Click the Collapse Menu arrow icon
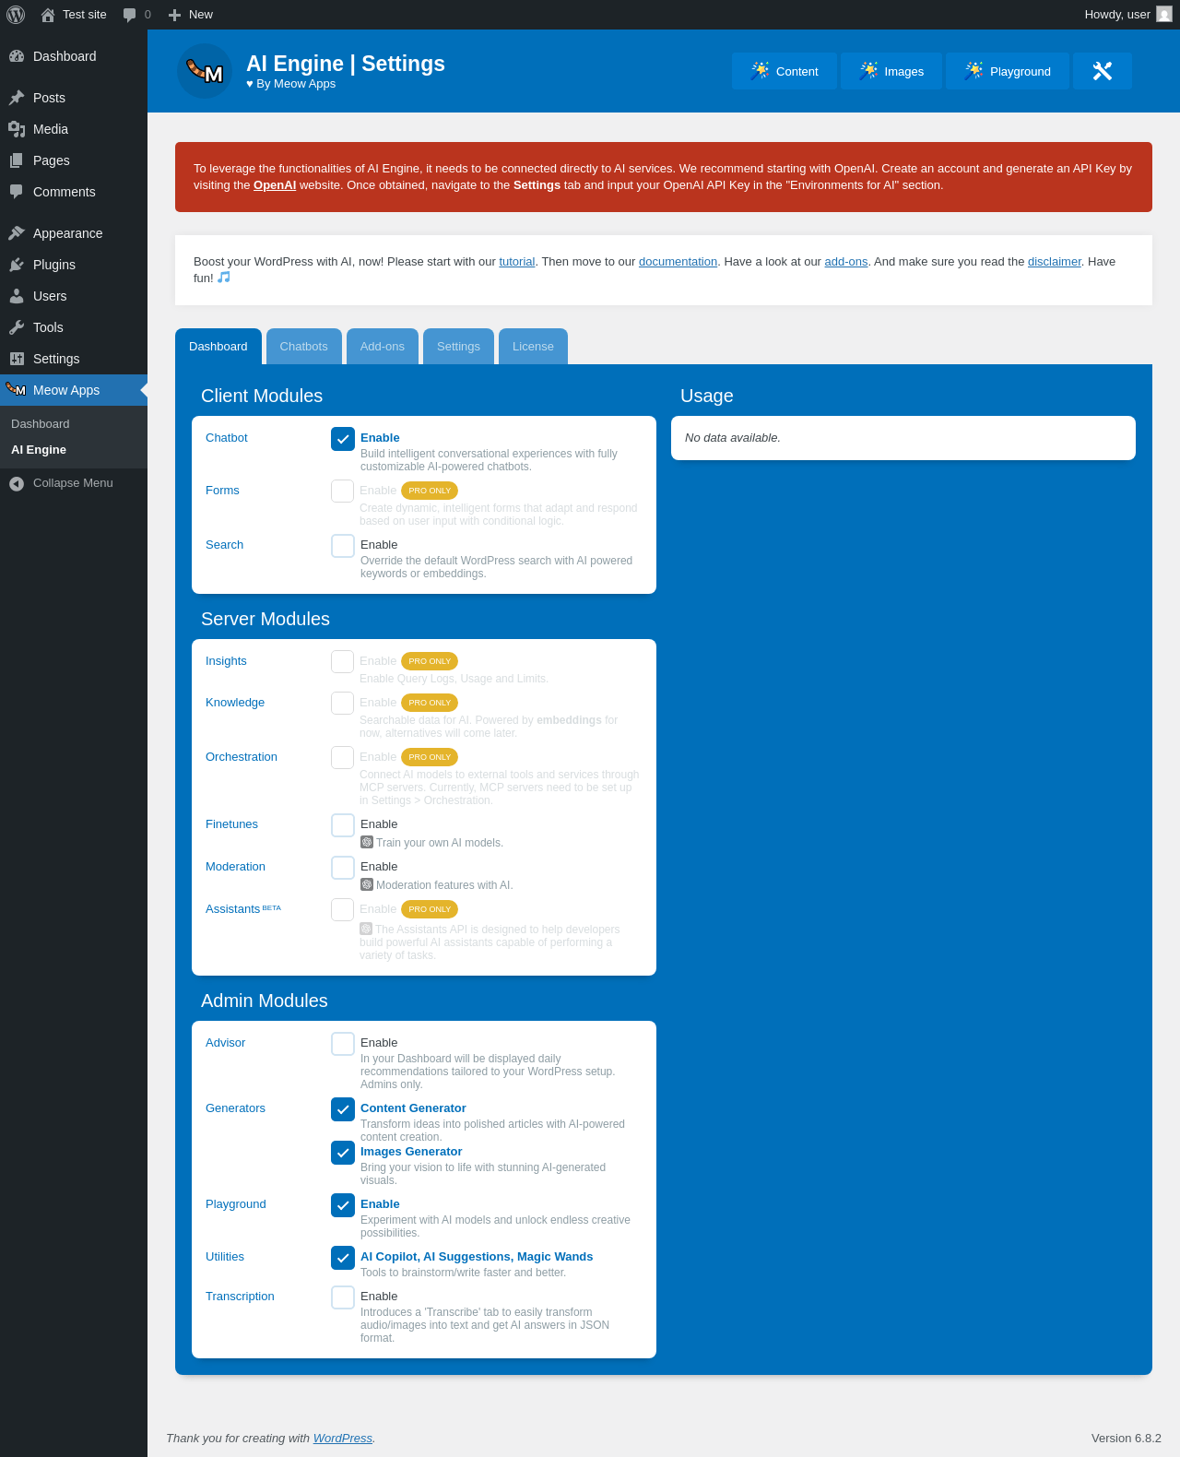Viewport: 1180px width, 1457px height. [17, 483]
